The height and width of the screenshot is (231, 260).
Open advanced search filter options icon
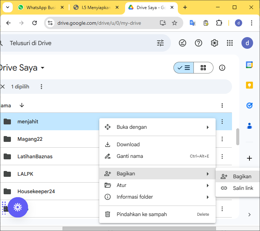coord(160,43)
